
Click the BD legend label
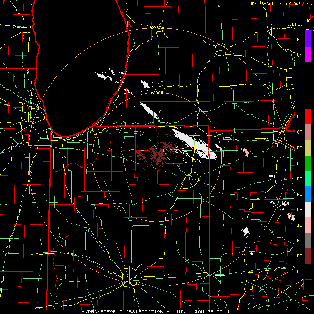[300, 148]
